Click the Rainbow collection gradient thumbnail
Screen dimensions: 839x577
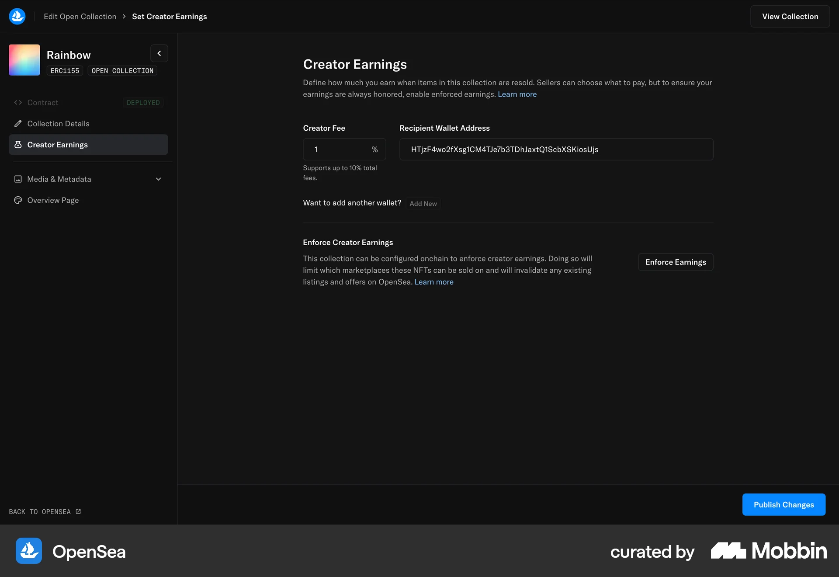pos(24,60)
